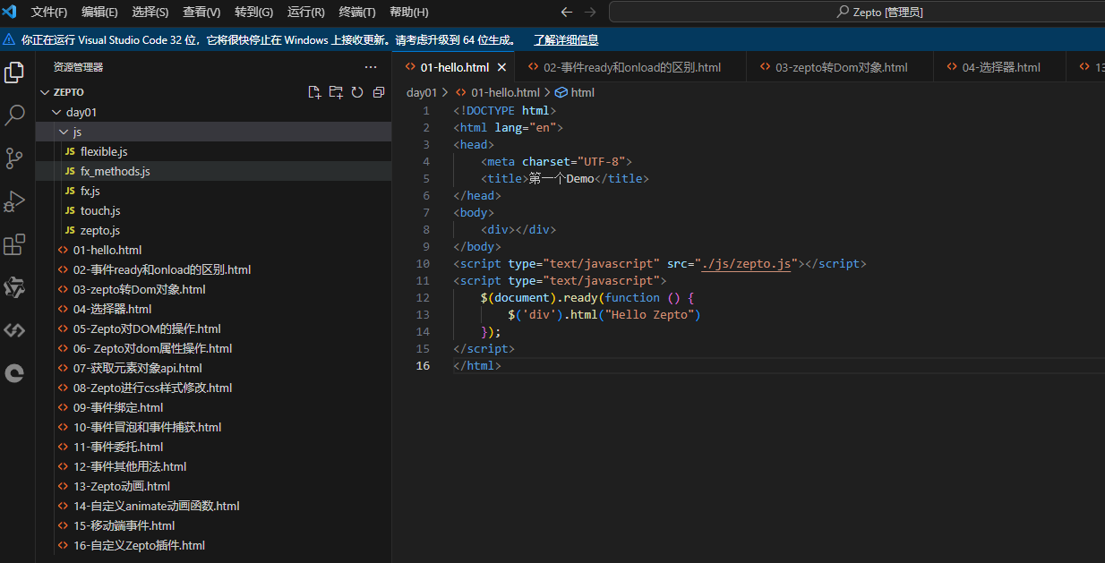This screenshot has height=563, width=1105.
Task: Click the 了解详细信息 link in notification
Action: point(566,39)
